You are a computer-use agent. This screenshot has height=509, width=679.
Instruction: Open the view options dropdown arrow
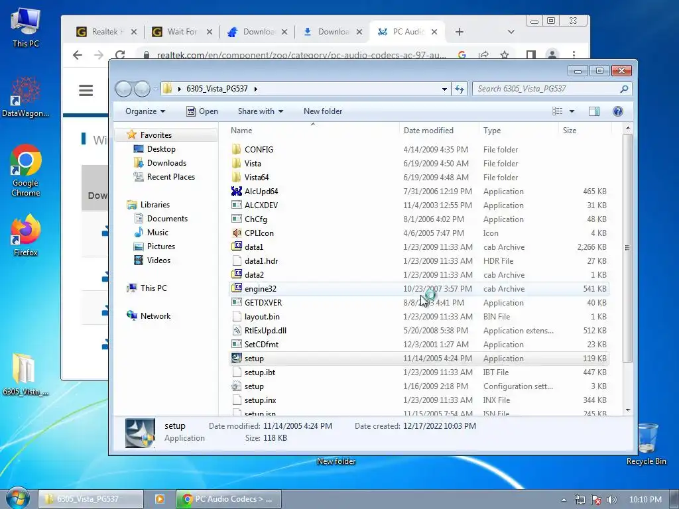(x=572, y=111)
